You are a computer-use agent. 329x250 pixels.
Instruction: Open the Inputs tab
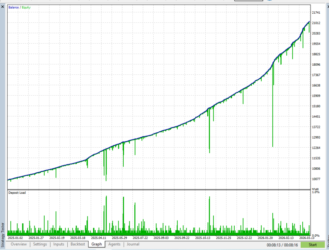point(59,244)
